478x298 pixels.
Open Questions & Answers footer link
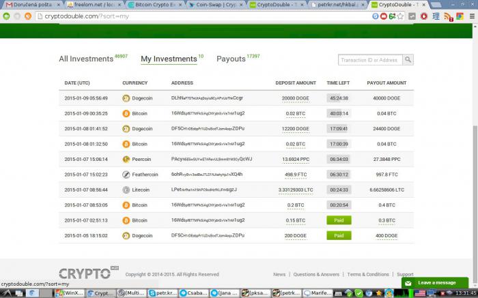(316, 274)
